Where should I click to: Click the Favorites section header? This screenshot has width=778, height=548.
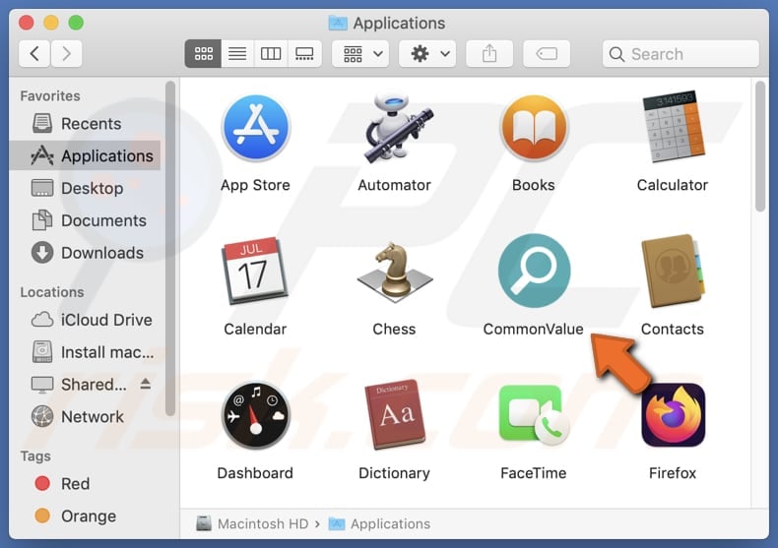(50, 95)
